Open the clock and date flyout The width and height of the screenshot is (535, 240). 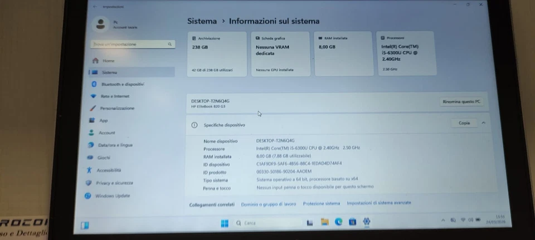pos(495,219)
